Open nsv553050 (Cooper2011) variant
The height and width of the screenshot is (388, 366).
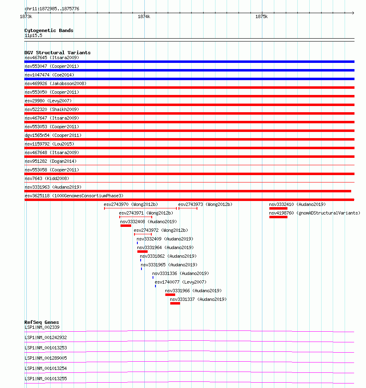coord(52,92)
